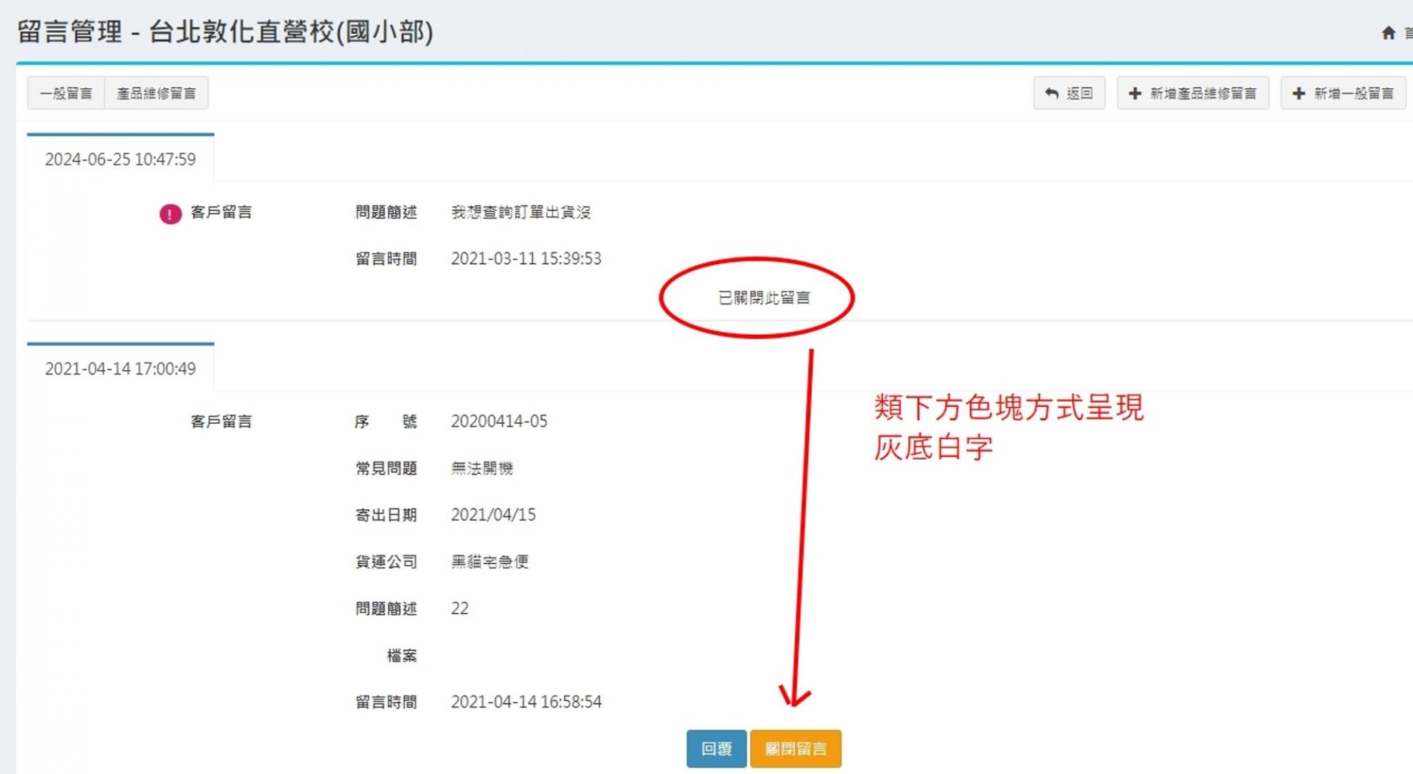This screenshot has width=1413, height=774.
Task: Switch to the 一般留言 tab
Action: (x=66, y=93)
